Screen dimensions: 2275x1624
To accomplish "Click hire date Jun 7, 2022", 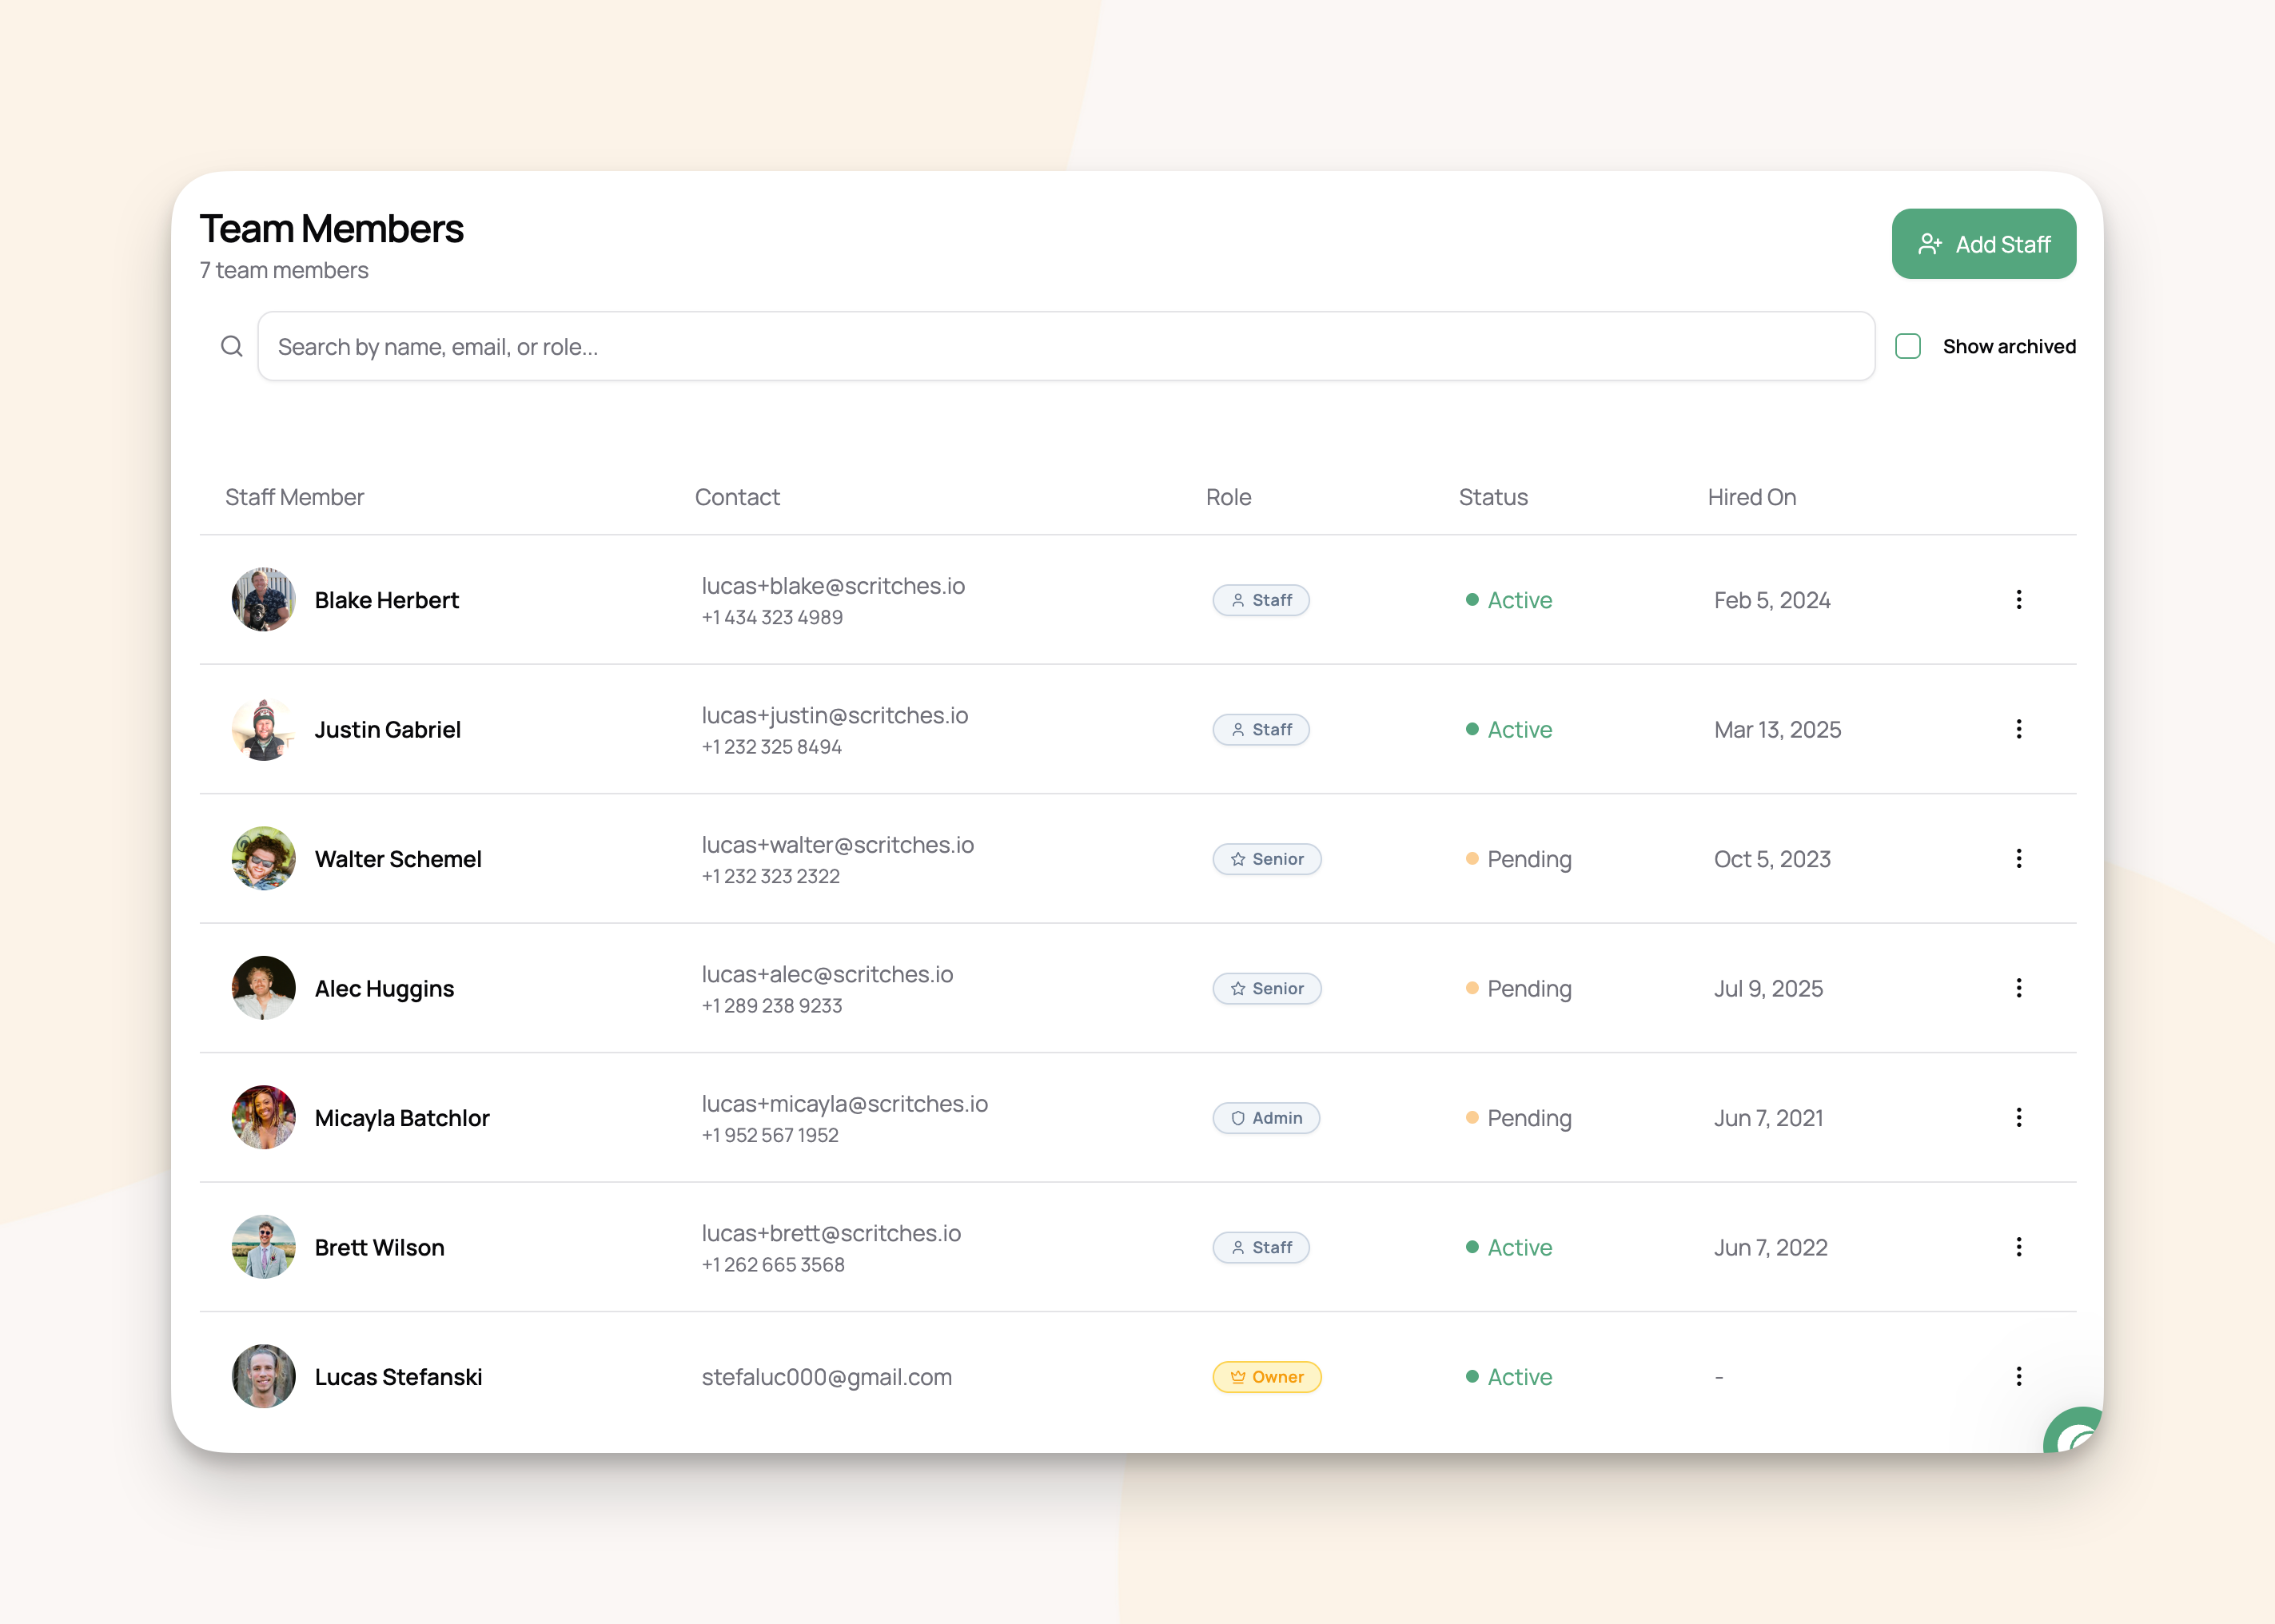I will coord(1770,1248).
